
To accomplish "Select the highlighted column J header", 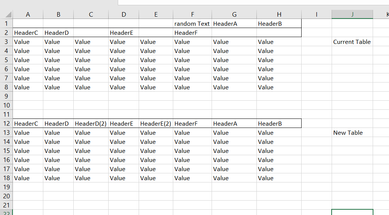I will click(352, 14).
